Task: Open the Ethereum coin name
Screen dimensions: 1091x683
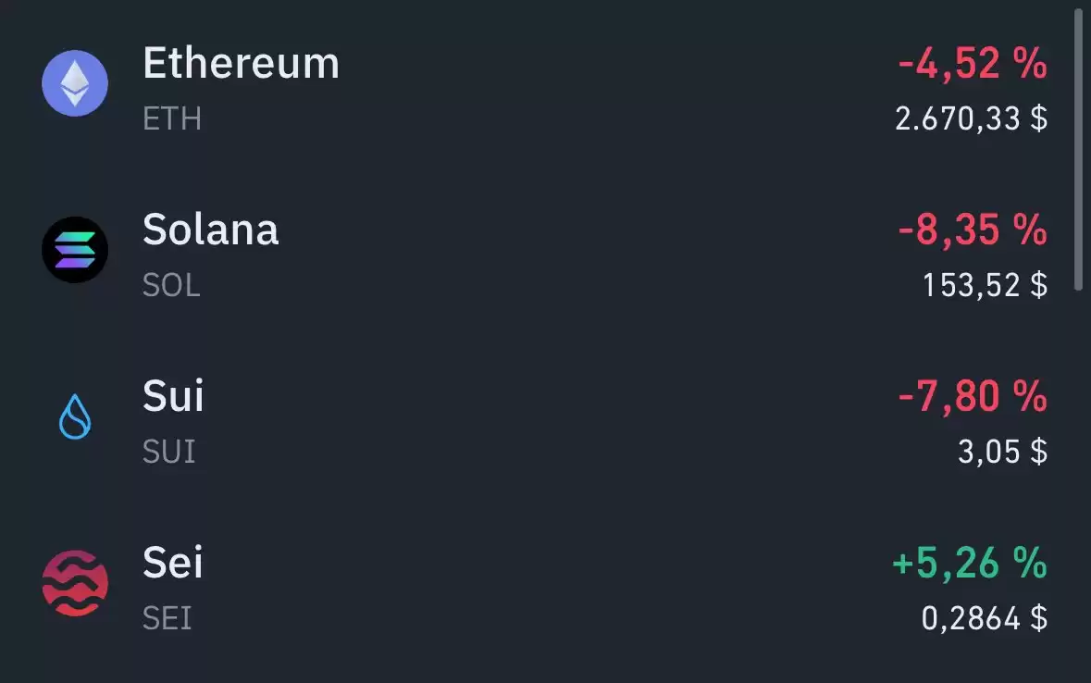Action: pyautogui.click(x=241, y=63)
